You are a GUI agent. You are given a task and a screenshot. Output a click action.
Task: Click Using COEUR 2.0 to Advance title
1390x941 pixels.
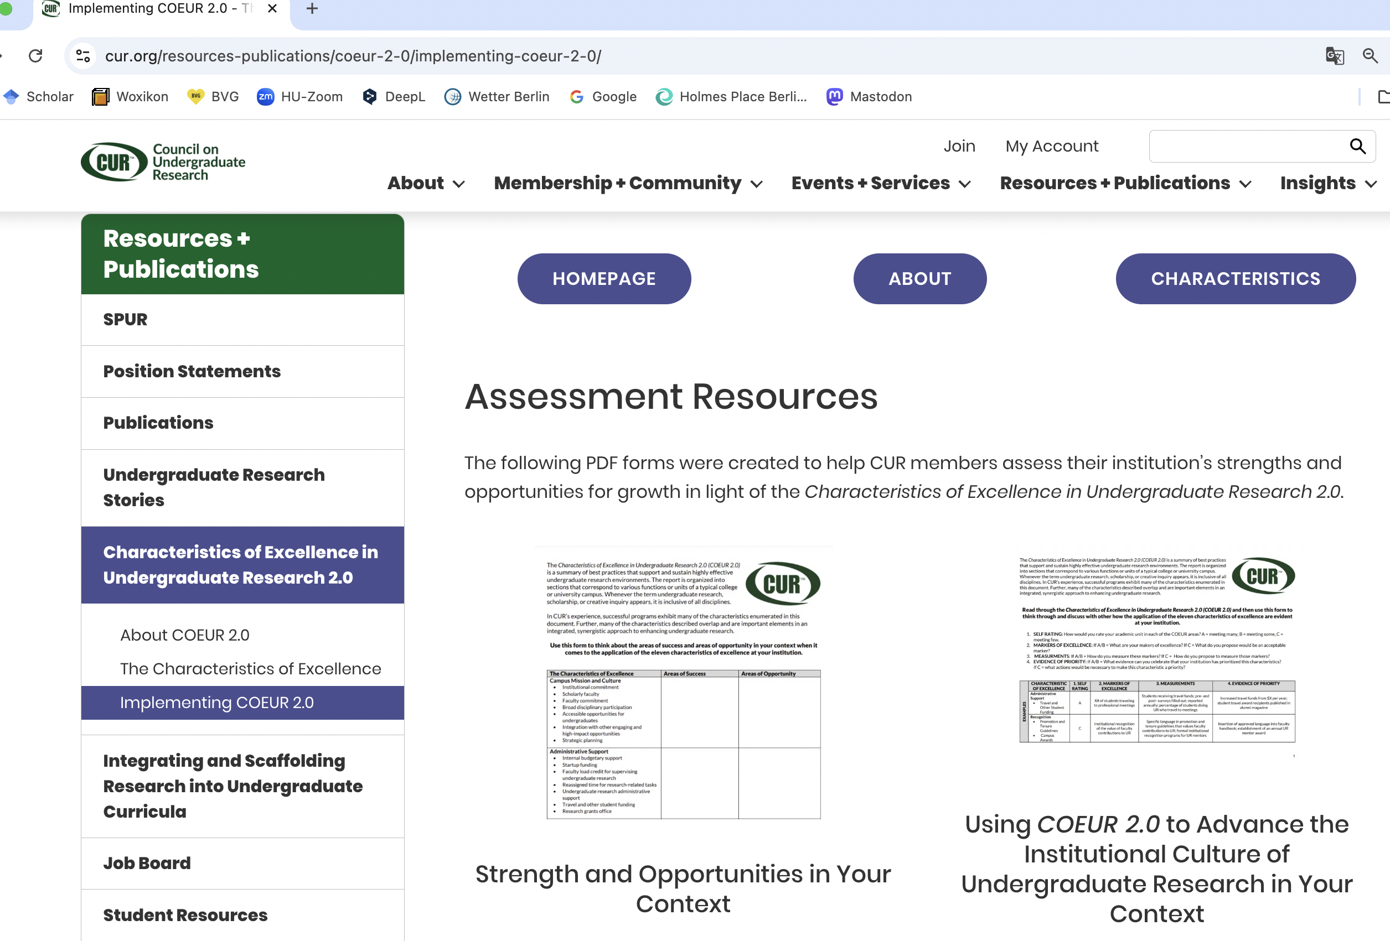(1157, 869)
